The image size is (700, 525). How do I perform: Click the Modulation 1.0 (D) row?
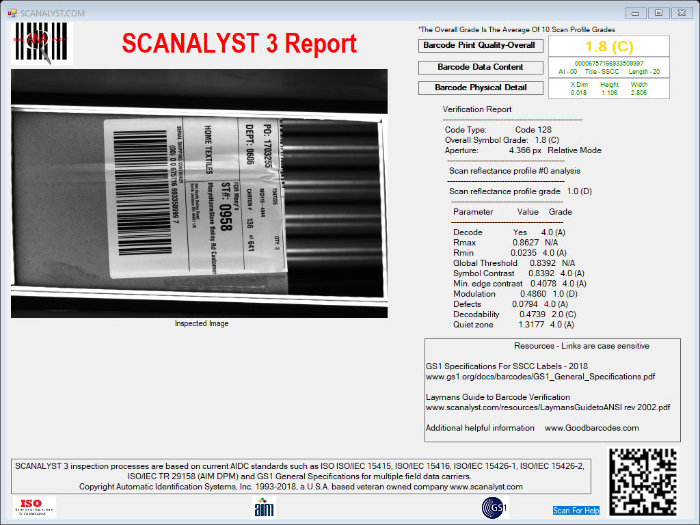515,294
